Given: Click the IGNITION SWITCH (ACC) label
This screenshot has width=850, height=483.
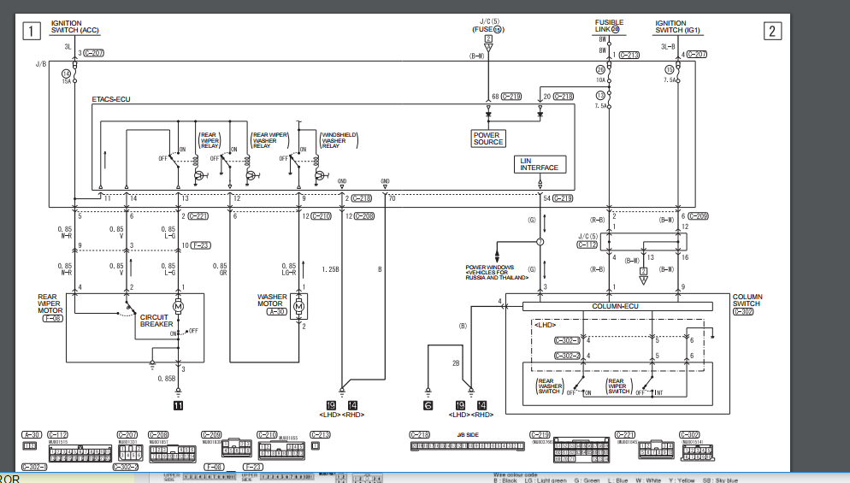Looking at the screenshot, I should tap(77, 26).
